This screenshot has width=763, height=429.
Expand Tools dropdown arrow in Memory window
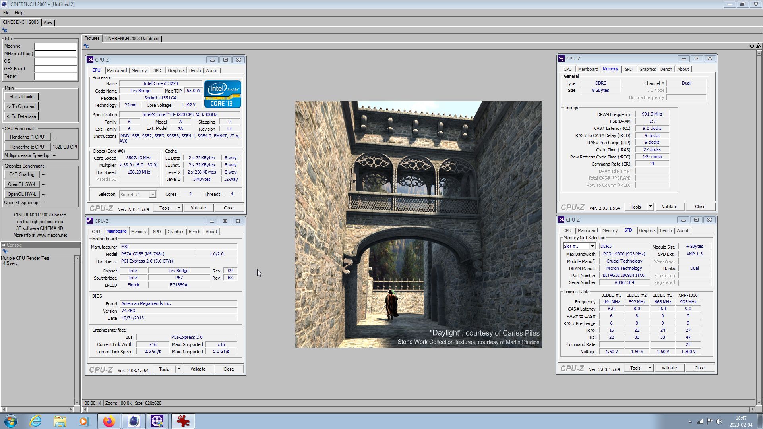click(650, 207)
